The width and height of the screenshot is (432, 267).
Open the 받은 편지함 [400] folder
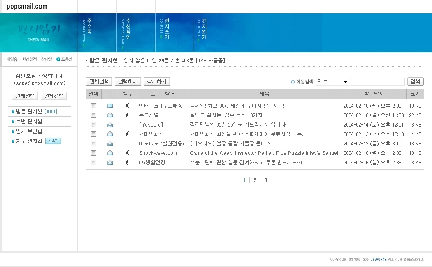(37, 111)
